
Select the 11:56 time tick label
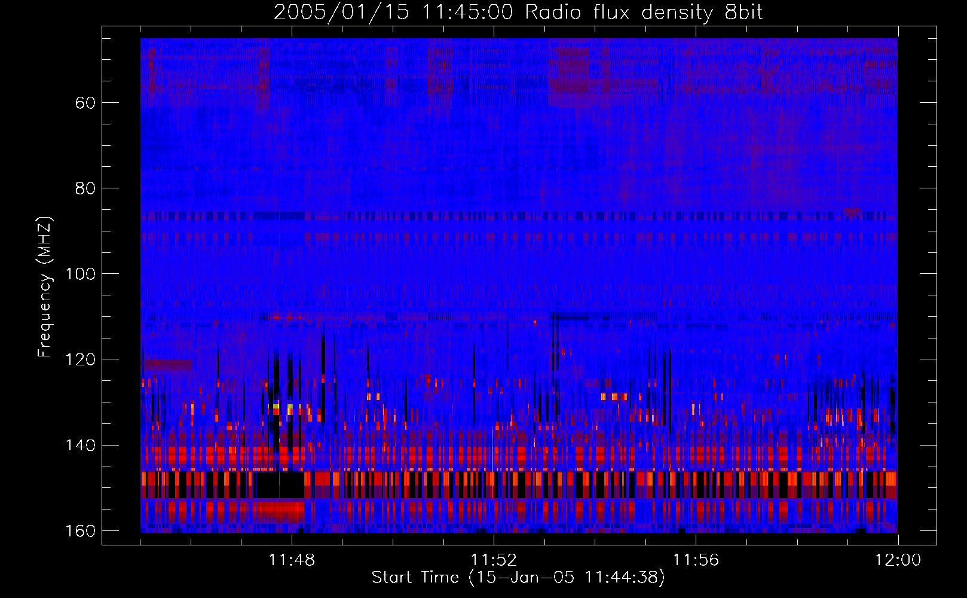(x=696, y=560)
